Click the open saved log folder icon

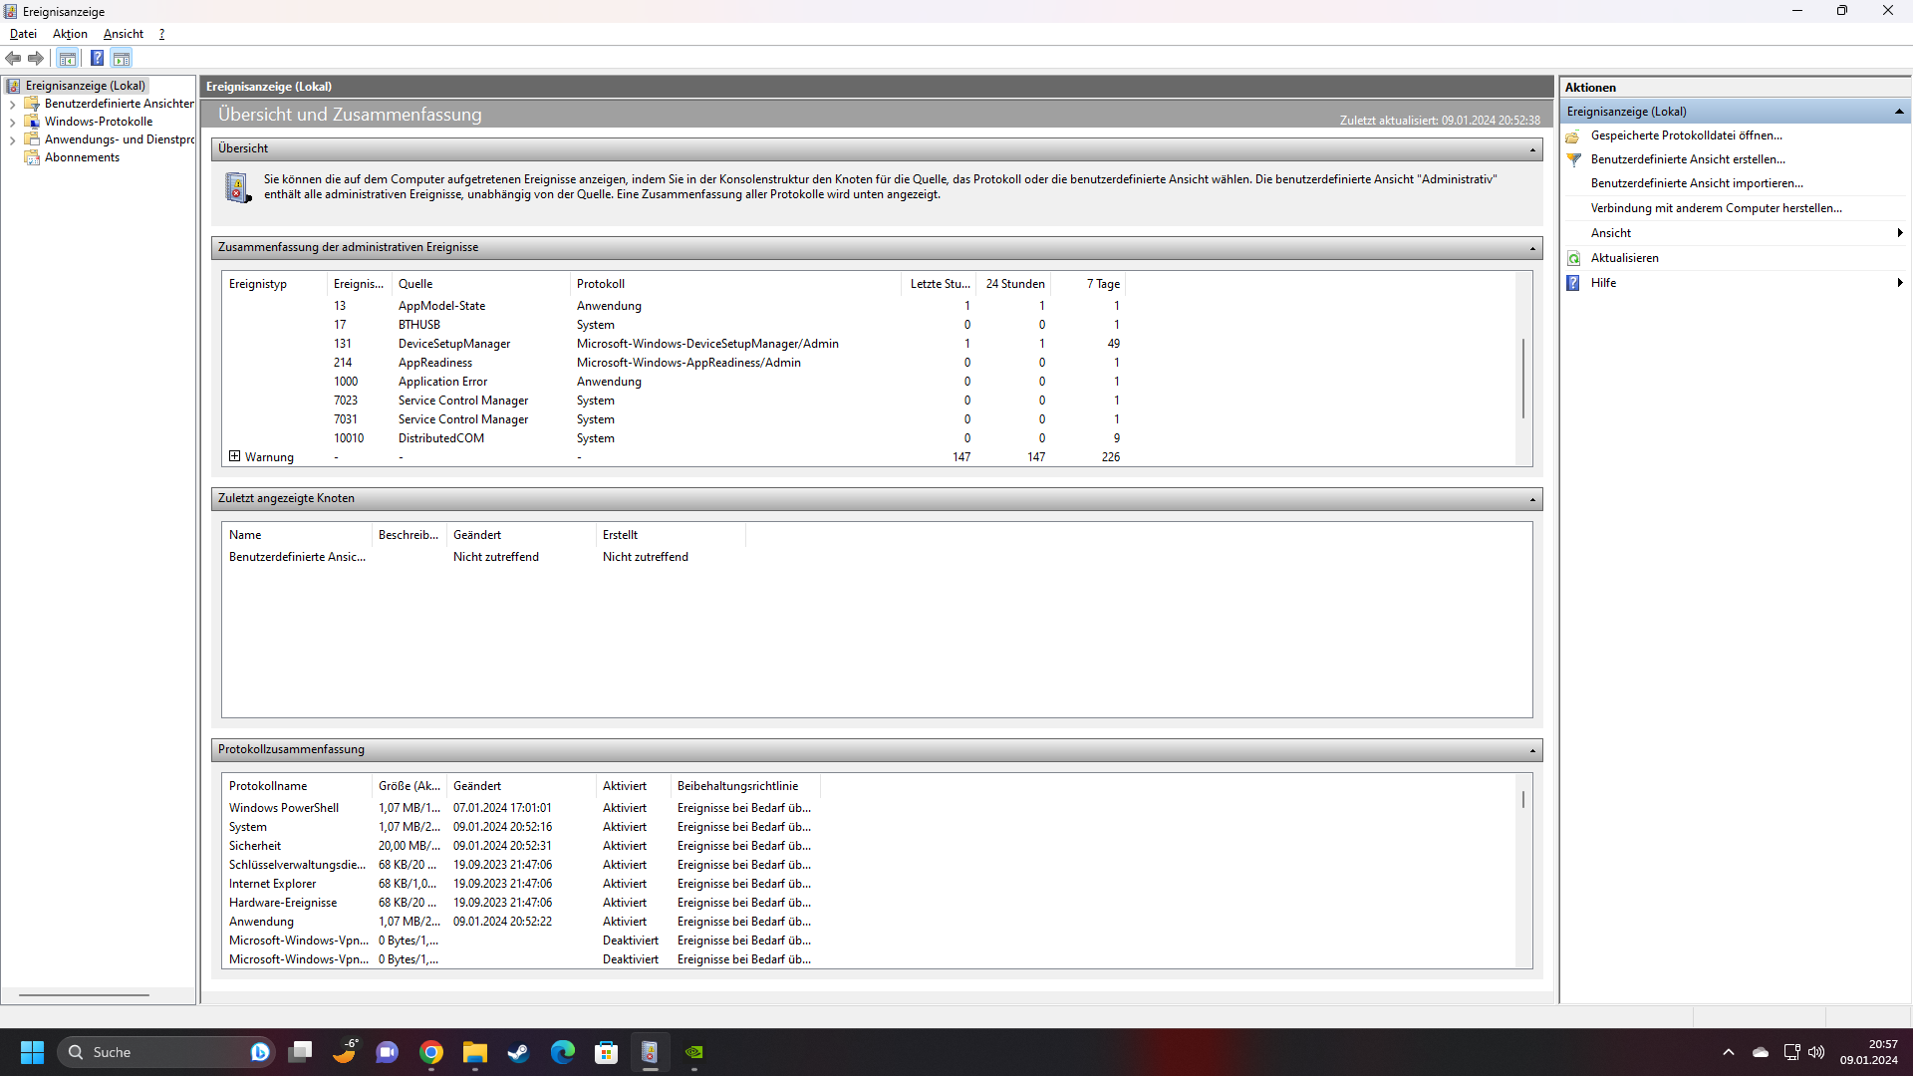click(x=1574, y=135)
